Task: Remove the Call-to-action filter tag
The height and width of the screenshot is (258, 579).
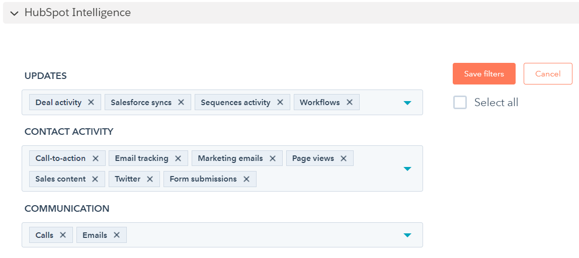Action: pos(95,158)
